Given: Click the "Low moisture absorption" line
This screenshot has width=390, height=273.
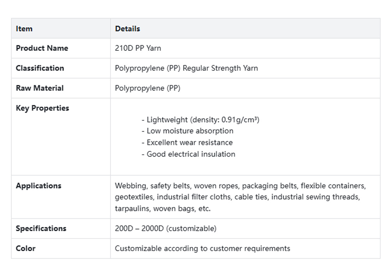Looking at the screenshot, I should 188,131.
